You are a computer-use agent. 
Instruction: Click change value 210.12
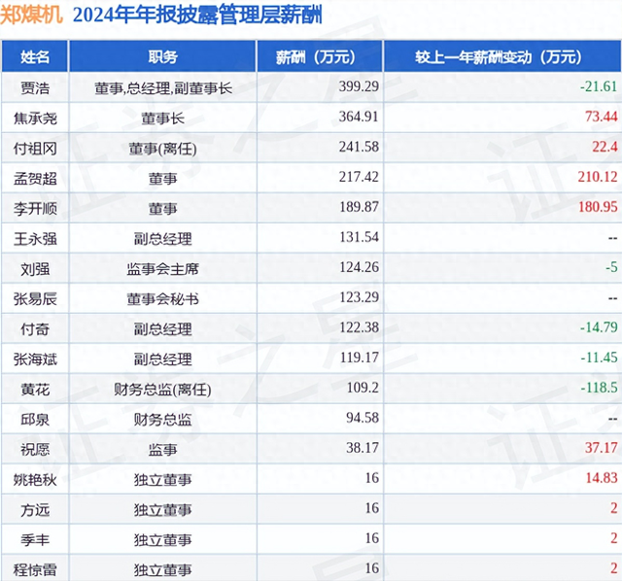[598, 177]
